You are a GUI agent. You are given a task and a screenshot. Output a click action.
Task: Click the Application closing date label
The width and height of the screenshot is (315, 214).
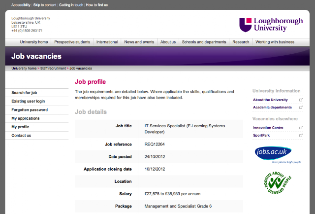pos(108,169)
